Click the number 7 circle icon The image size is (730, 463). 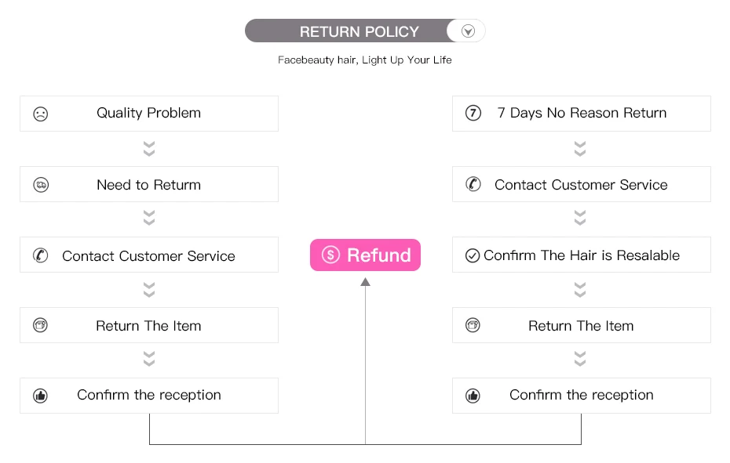(x=473, y=113)
